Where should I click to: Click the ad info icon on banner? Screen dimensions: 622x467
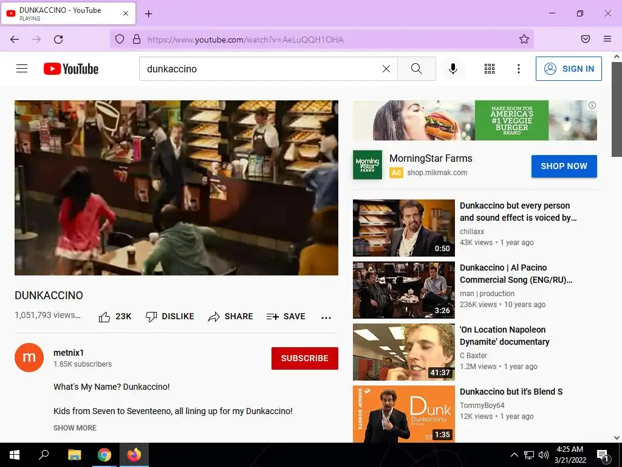592,105
